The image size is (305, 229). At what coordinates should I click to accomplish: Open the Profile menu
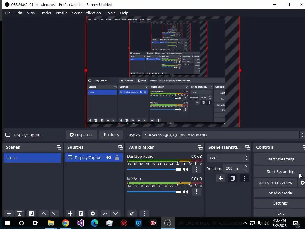point(61,13)
